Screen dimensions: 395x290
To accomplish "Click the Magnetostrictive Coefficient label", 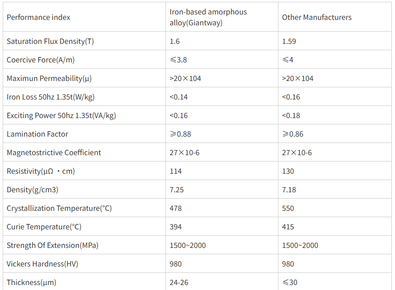I will pyautogui.click(x=54, y=153).
